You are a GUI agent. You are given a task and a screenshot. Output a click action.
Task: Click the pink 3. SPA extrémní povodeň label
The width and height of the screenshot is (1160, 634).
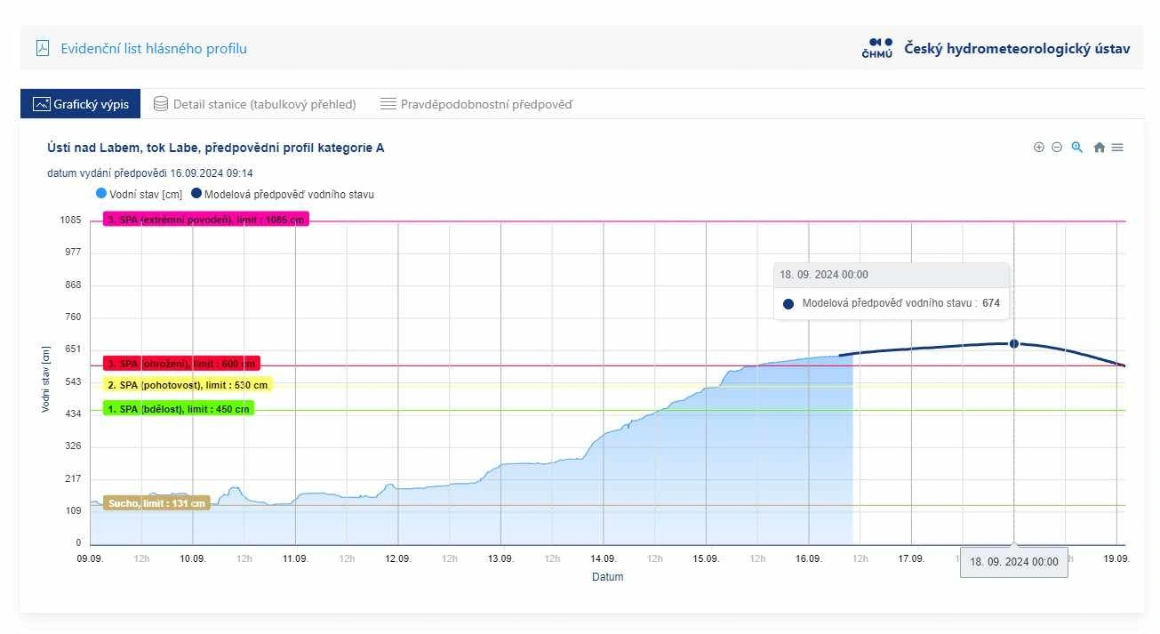tap(206, 220)
